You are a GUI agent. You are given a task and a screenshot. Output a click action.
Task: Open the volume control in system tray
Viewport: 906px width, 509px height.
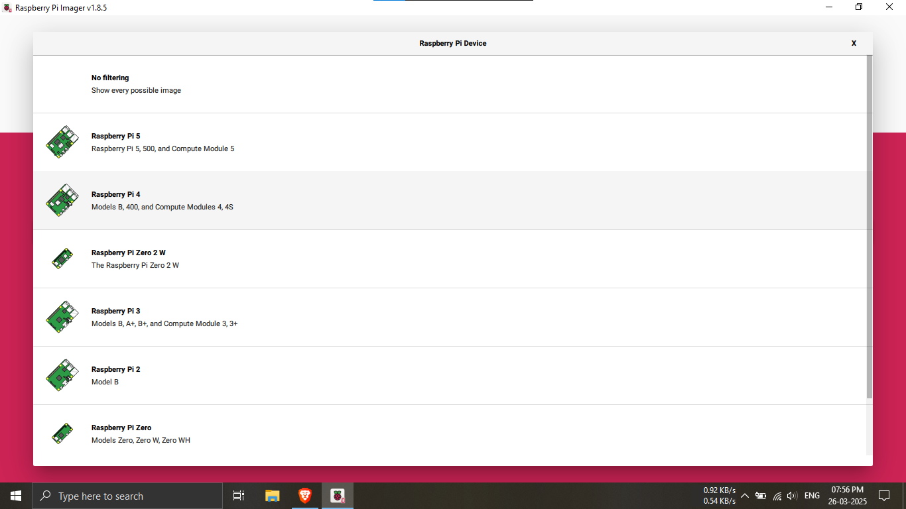[x=792, y=496]
